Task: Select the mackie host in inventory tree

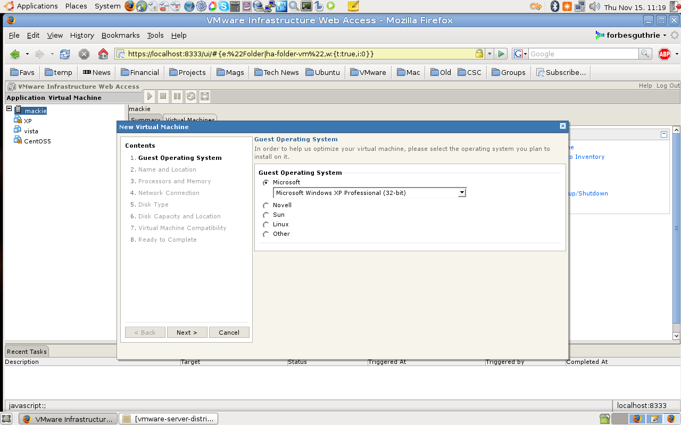Action: tap(31, 110)
